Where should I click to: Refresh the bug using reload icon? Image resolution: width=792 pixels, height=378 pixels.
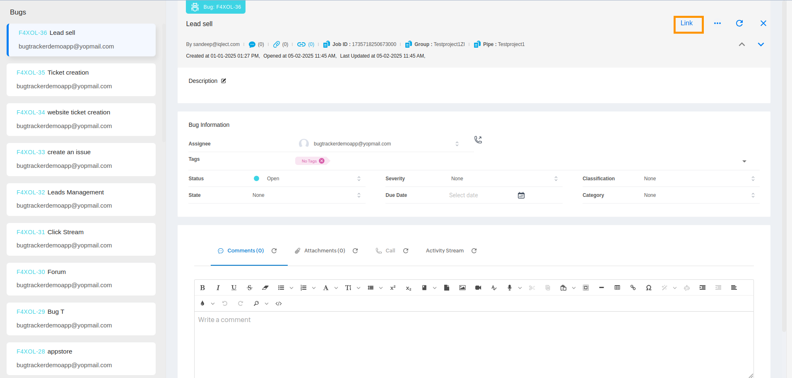click(x=739, y=23)
